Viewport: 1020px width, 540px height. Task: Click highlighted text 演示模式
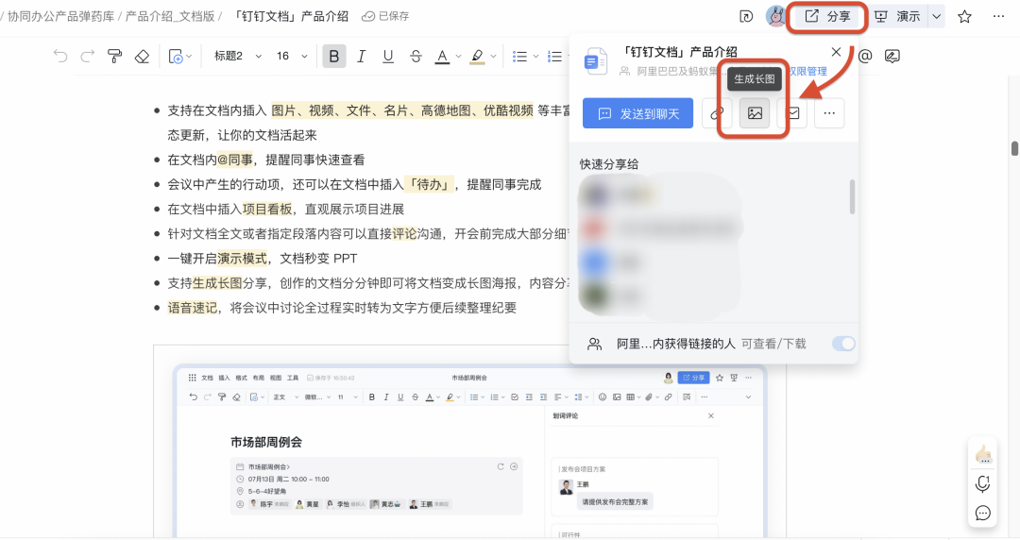tap(242, 259)
